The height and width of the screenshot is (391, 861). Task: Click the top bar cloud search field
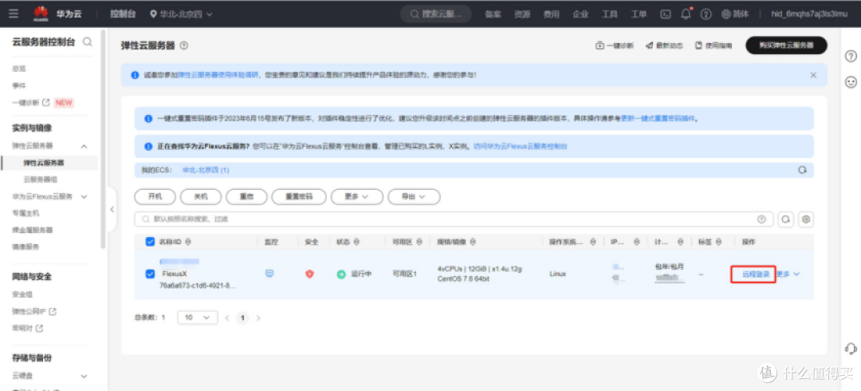pyautogui.click(x=436, y=14)
